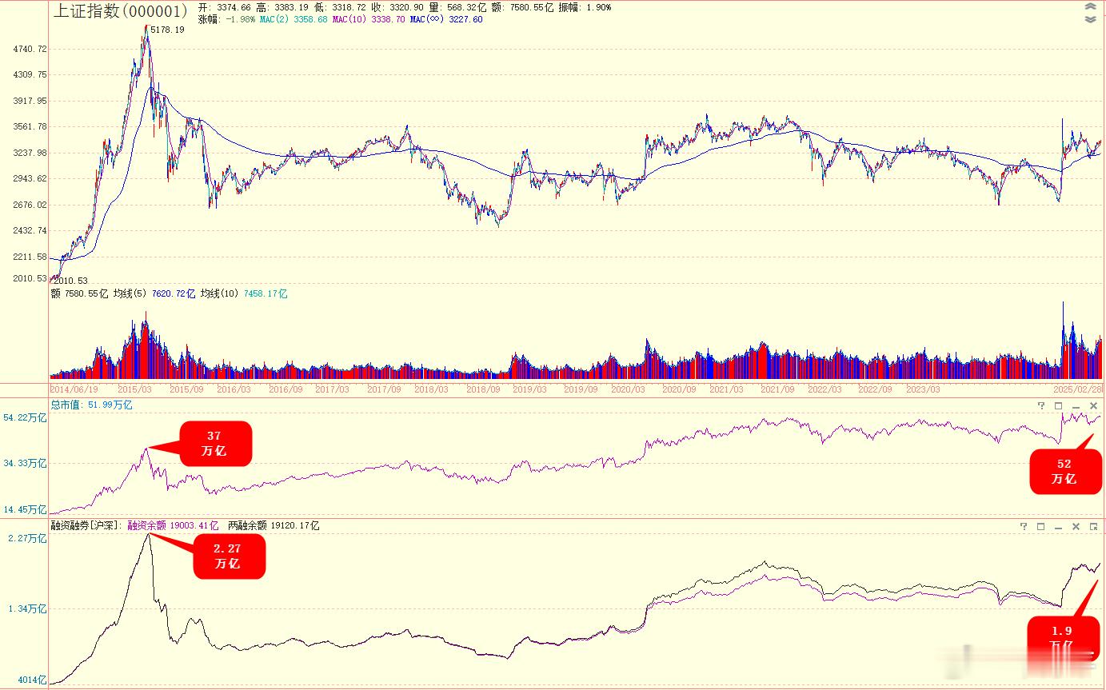Click the chart title 上证指数(000001)

tap(120, 11)
